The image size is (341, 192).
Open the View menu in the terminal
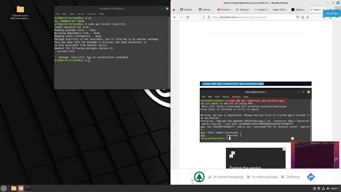point(71,14)
